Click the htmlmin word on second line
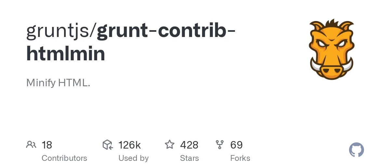Screen dimensions: 390x168 point(66,54)
